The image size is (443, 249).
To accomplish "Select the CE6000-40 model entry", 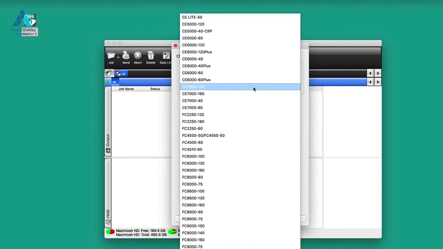I will tap(240, 59).
